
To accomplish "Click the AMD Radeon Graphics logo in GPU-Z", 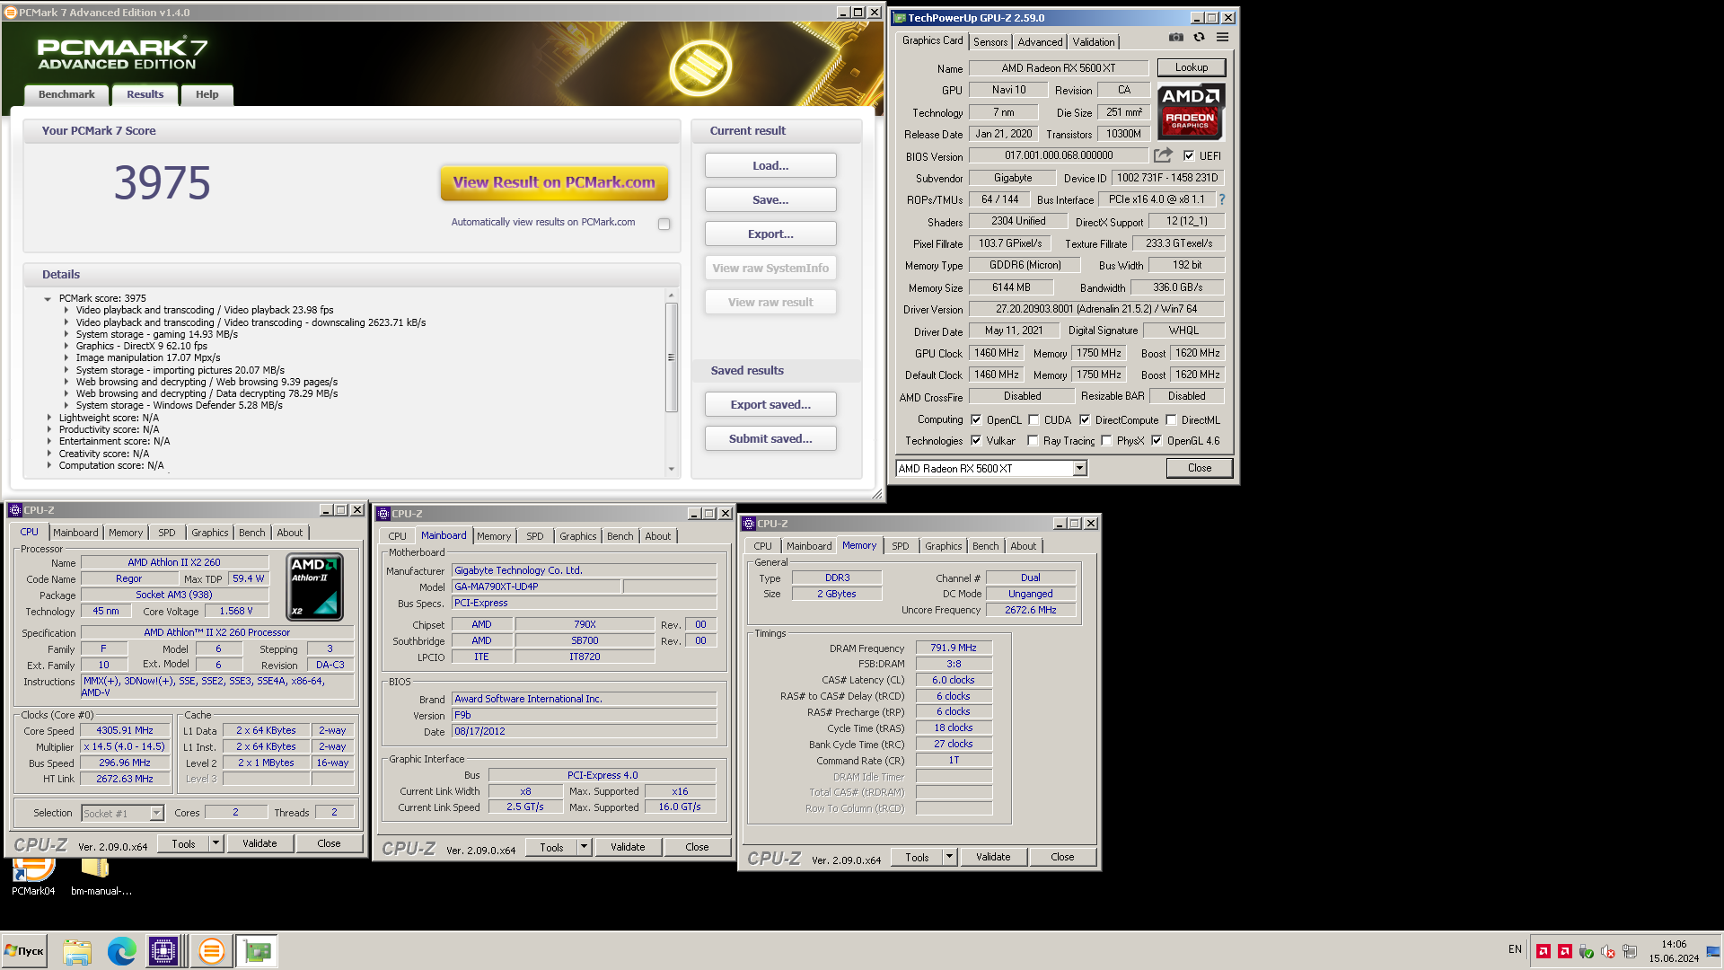I will [1191, 112].
